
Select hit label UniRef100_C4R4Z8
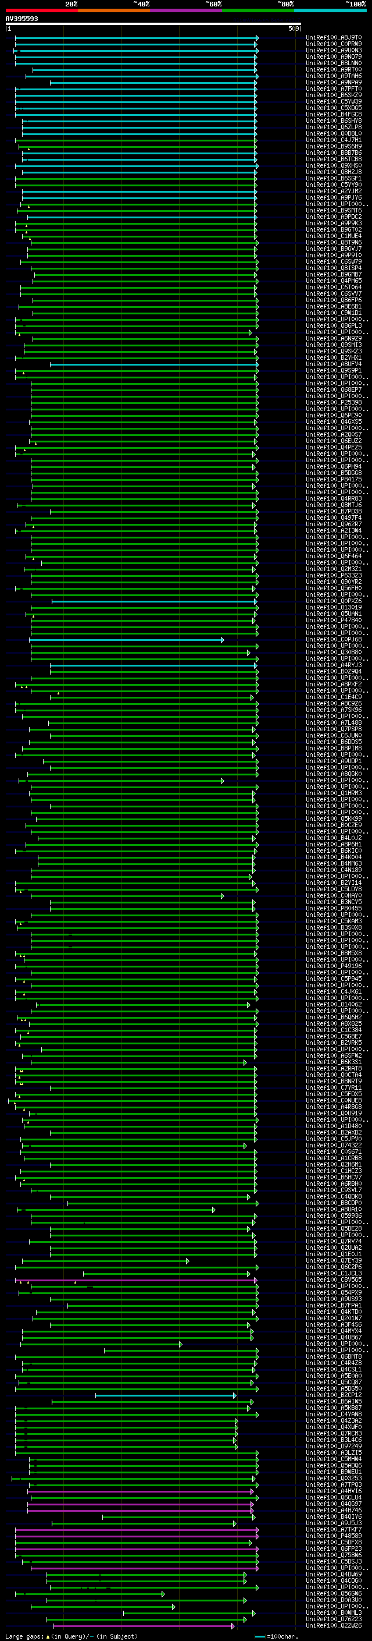(333, 1363)
